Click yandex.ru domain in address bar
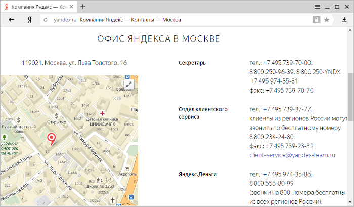 tap(65, 20)
